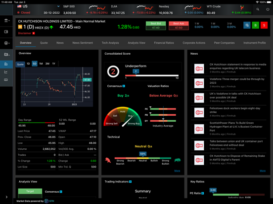
Task: Click the Best Ask 47.50 button
Action: (x=179, y=26)
